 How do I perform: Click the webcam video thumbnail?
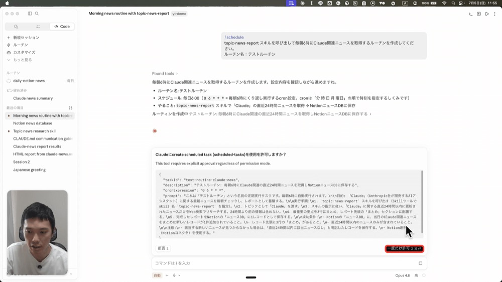tap(37, 232)
